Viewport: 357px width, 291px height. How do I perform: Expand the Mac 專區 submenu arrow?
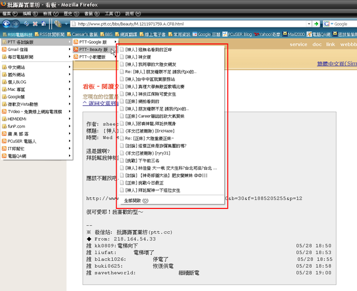pos(69,89)
